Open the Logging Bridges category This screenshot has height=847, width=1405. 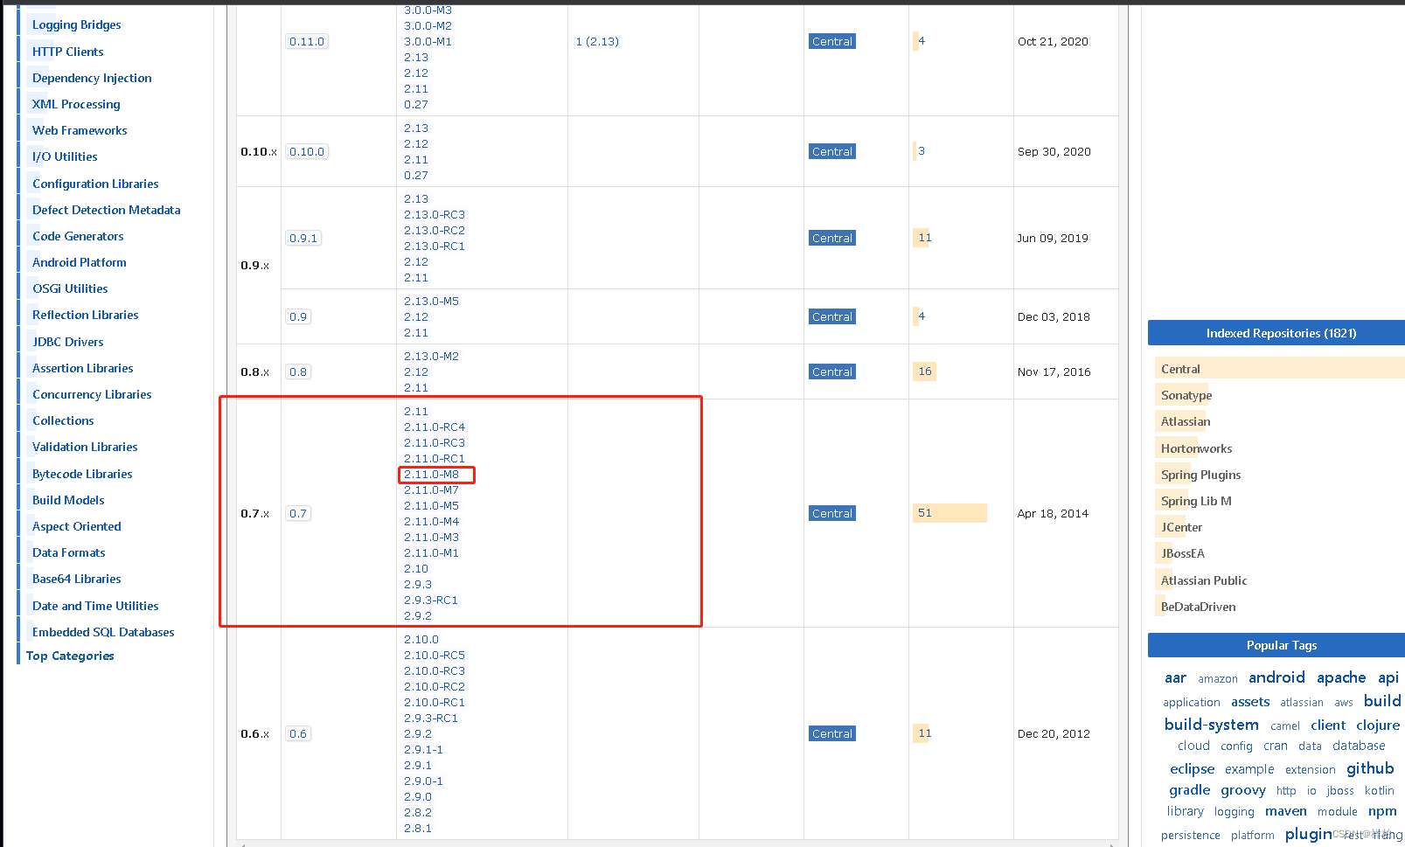tap(76, 25)
